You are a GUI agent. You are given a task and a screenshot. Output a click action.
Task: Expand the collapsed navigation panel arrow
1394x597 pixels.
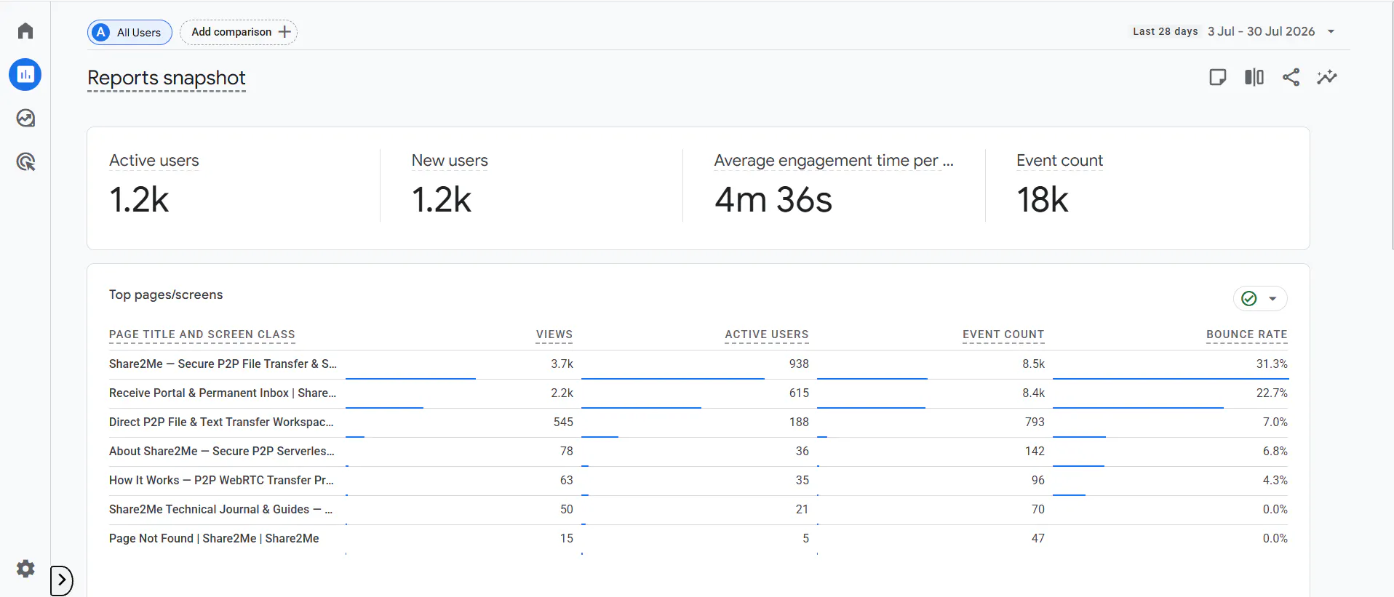[62, 580]
